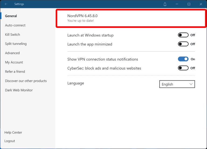Screen dimensions: 207x149
Task: Open My Account page
Action: (x=14, y=62)
